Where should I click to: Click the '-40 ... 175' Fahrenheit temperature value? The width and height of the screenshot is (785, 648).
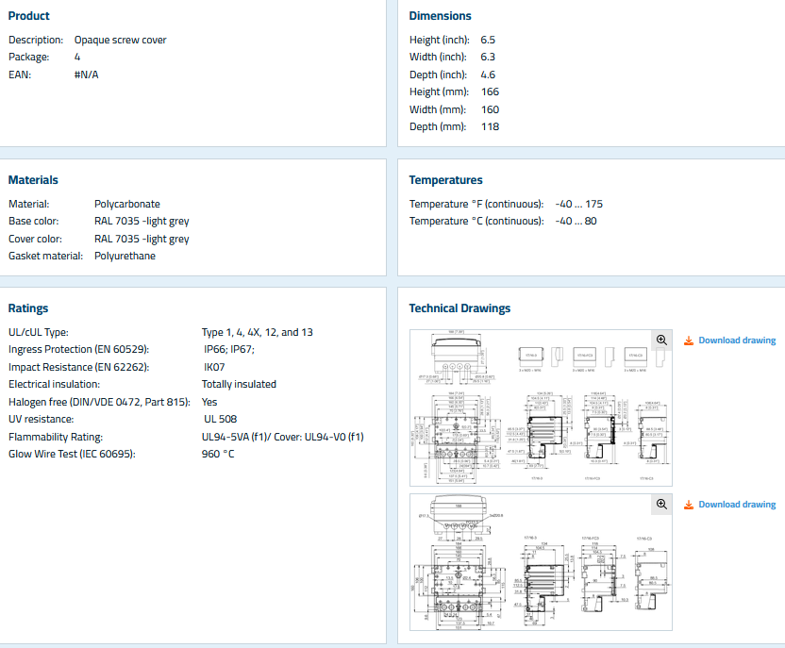[579, 204]
